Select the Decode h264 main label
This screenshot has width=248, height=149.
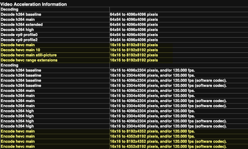18,20
